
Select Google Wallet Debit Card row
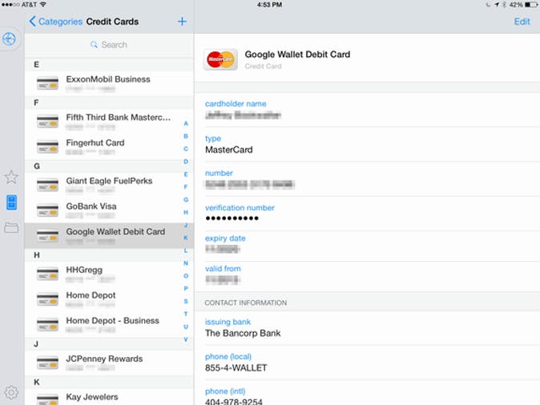click(109, 235)
